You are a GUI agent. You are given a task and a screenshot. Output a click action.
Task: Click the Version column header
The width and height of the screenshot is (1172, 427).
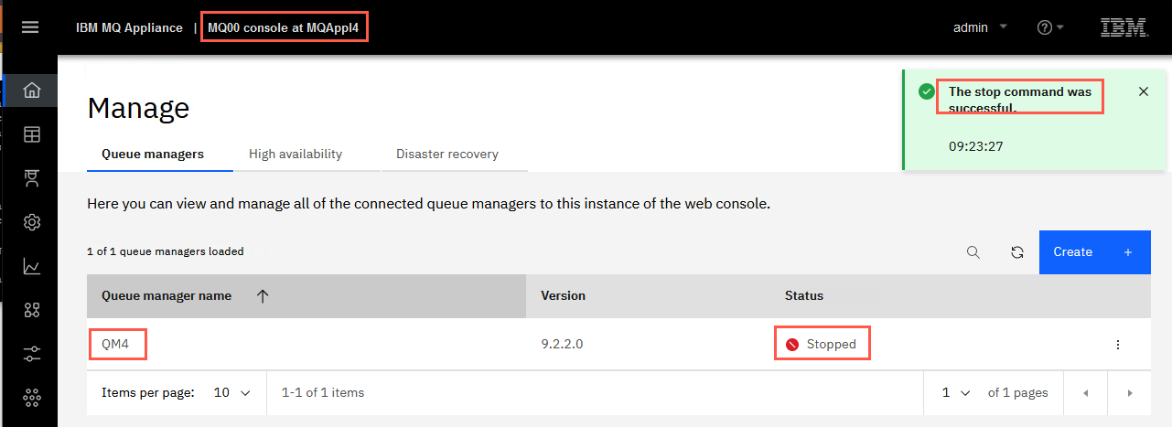(563, 296)
